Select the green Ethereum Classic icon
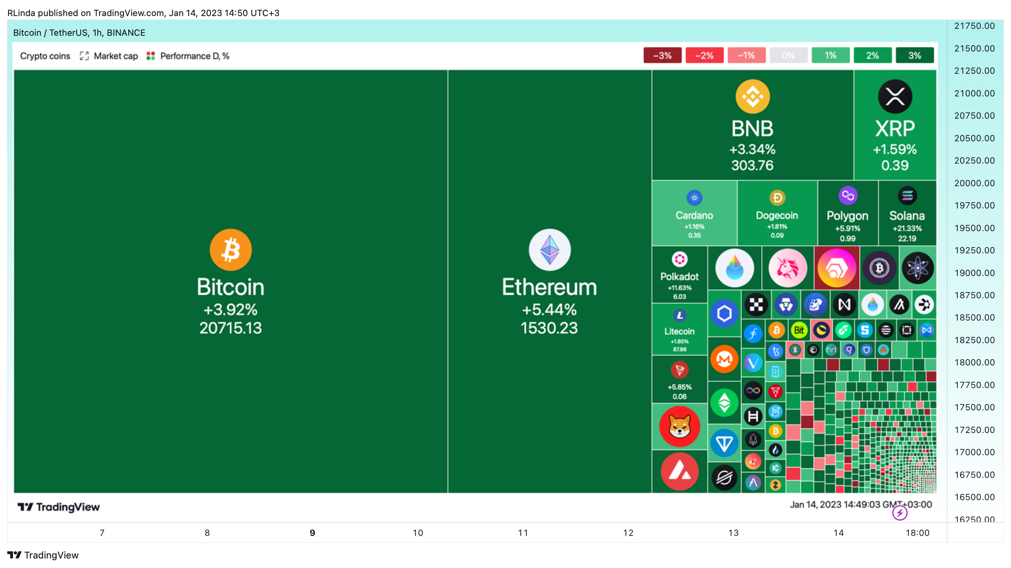Screen dimensions: 1011x568 (x=724, y=403)
